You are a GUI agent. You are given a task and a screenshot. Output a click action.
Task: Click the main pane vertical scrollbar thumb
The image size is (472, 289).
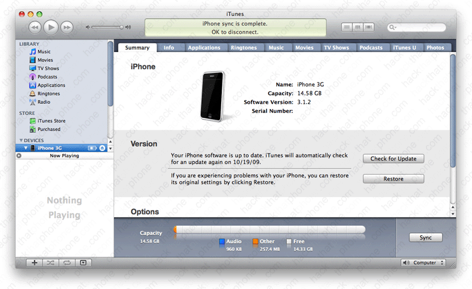click(453, 111)
